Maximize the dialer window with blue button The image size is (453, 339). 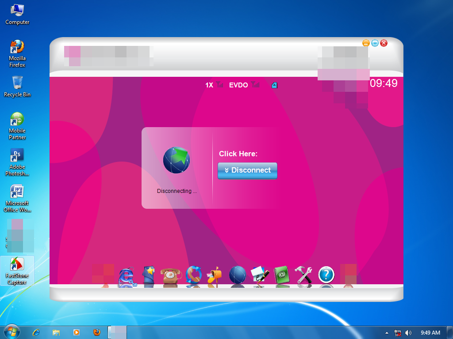(x=375, y=43)
